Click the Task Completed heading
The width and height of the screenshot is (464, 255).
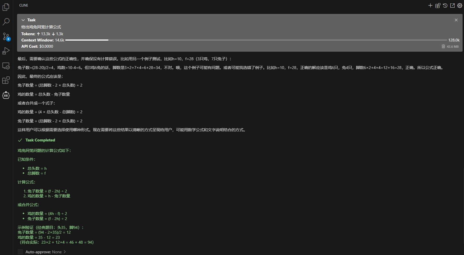[40, 140]
